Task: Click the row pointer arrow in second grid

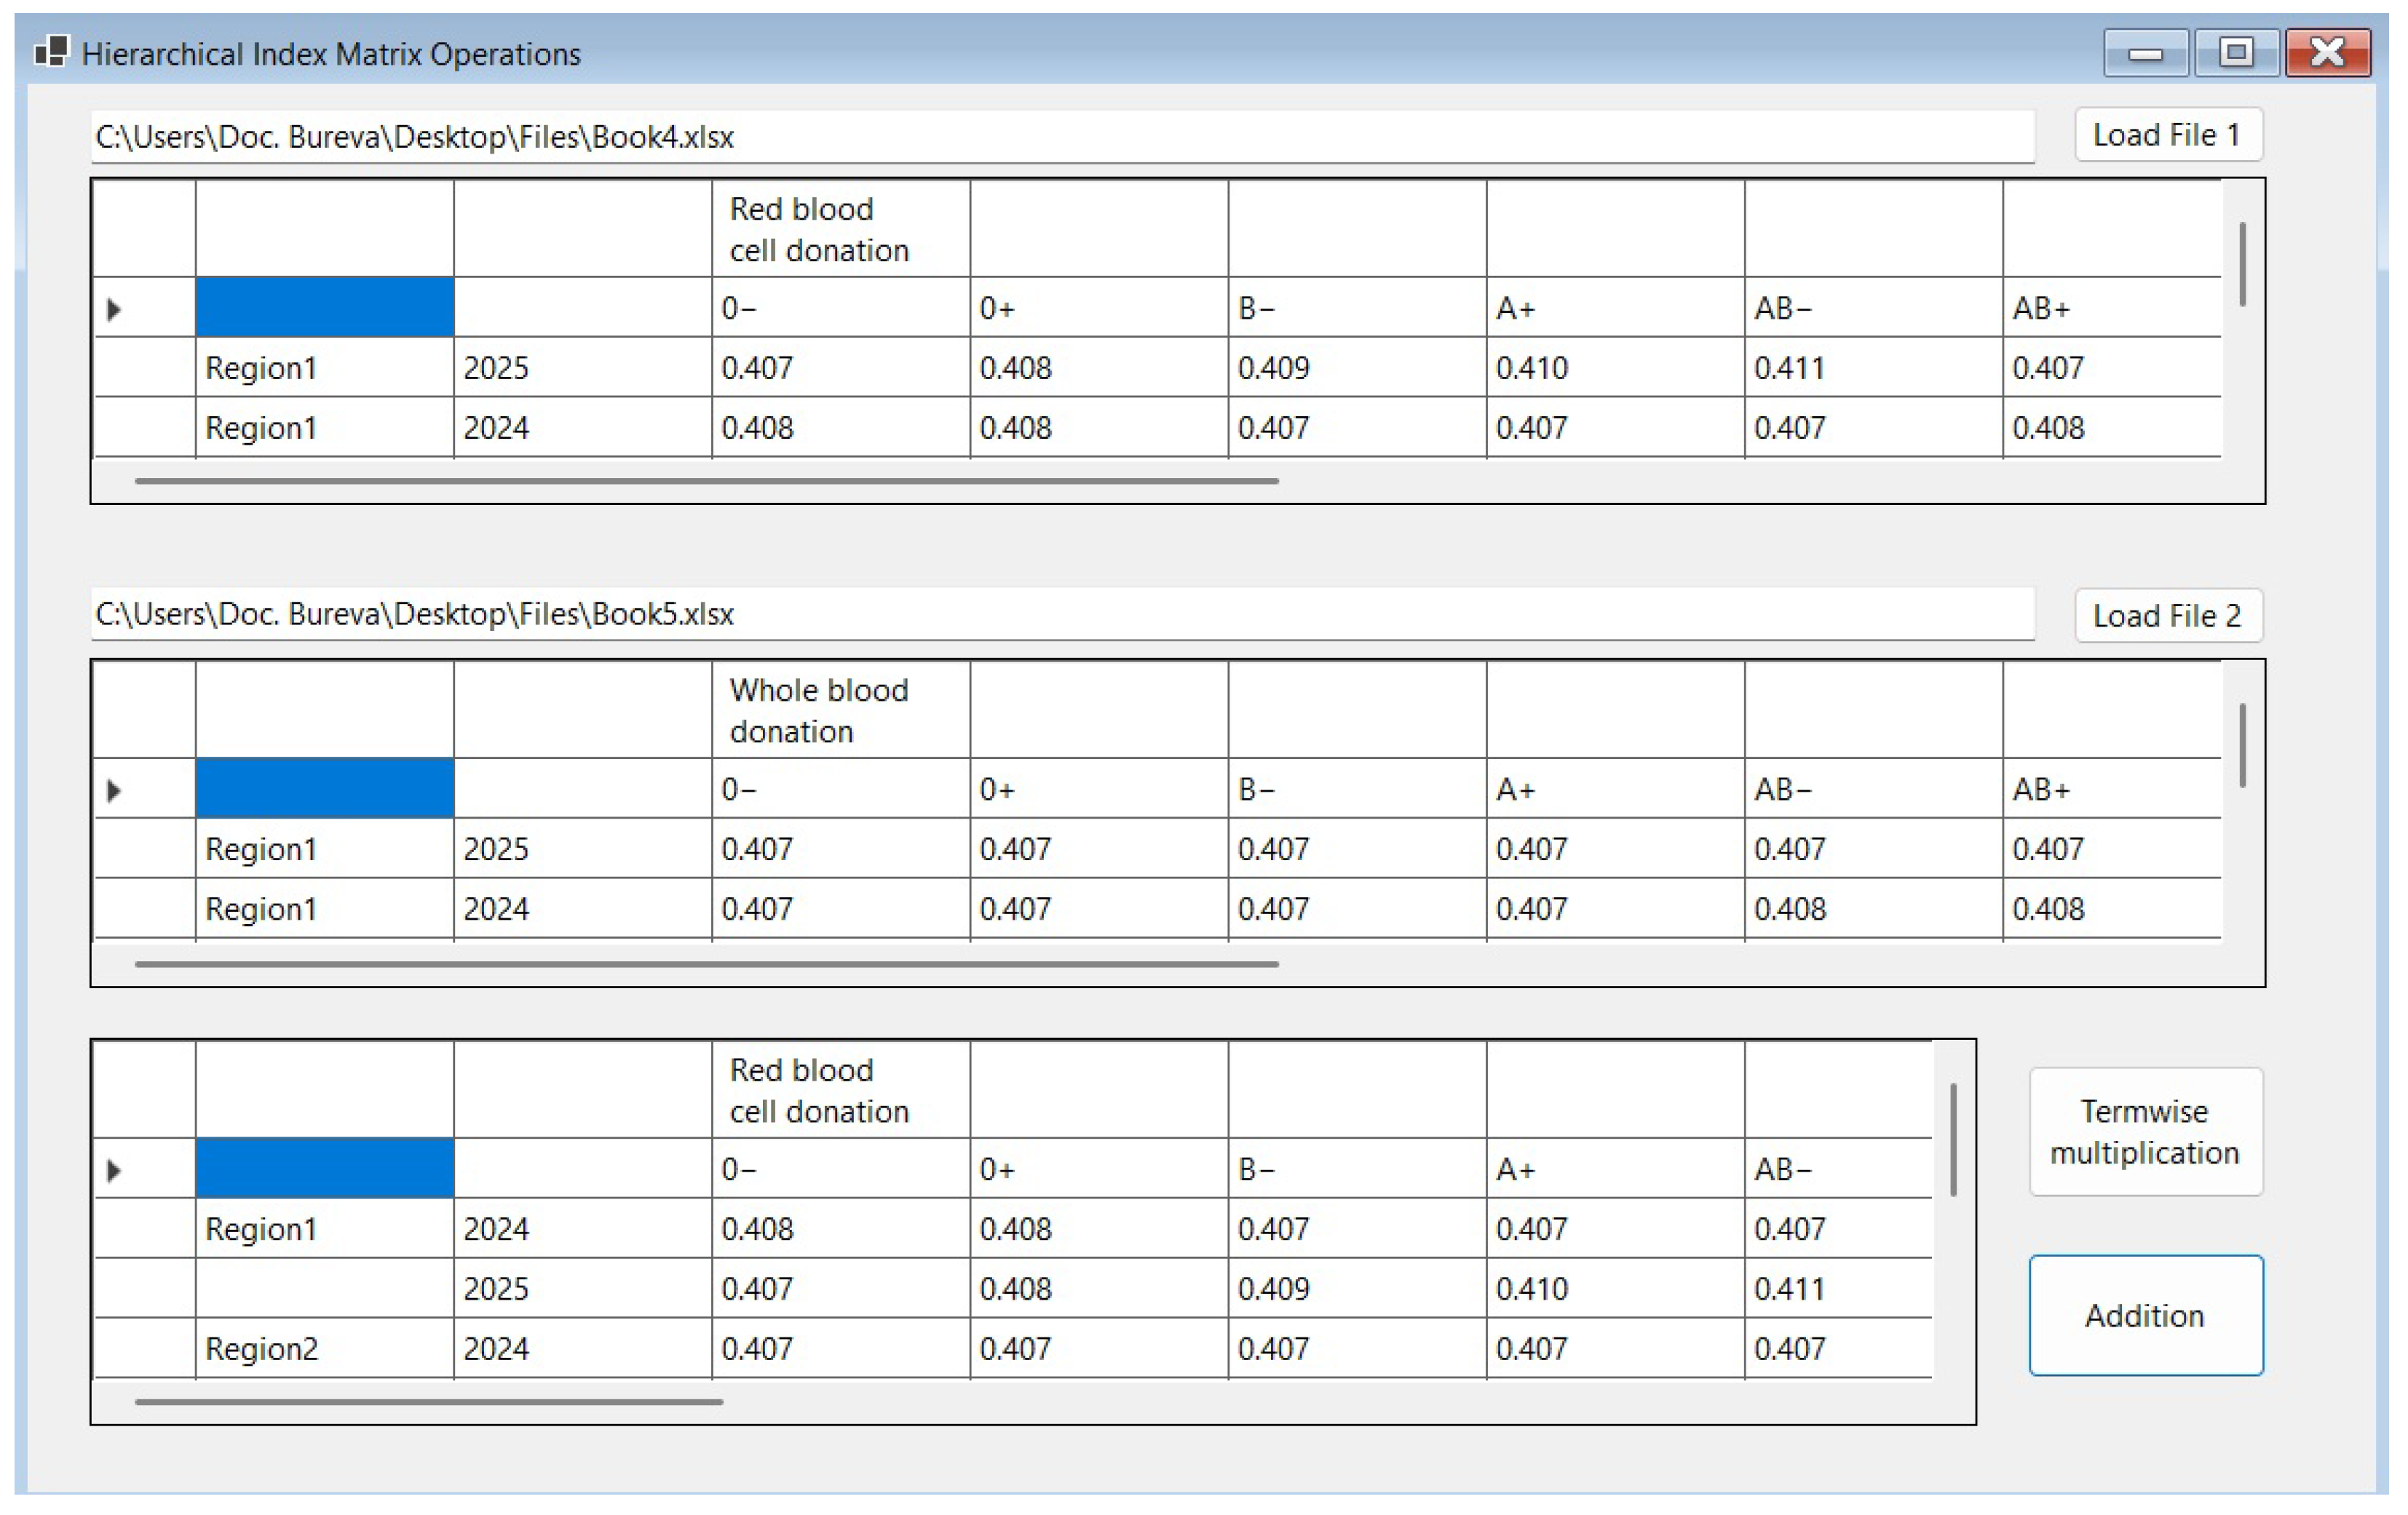Action: pos(114,790)
